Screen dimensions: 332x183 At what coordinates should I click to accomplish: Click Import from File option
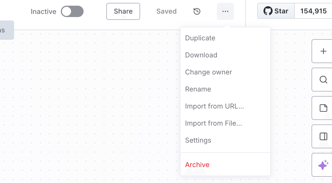click(213, 123)
